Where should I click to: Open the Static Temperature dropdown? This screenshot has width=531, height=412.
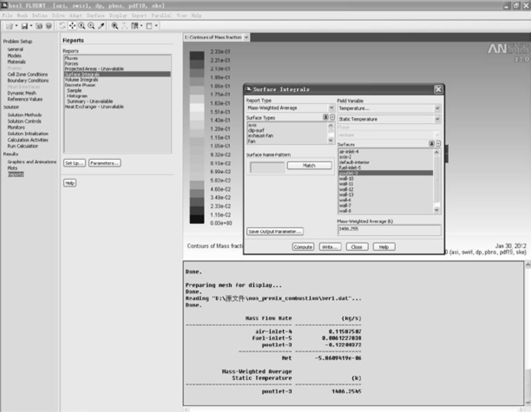point(438,119)
